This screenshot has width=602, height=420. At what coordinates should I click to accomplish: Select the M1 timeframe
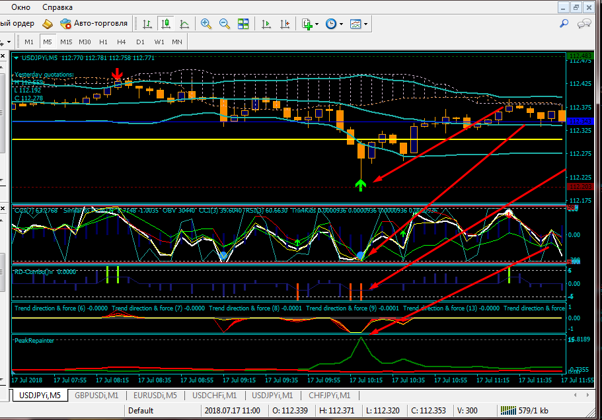(x=29, y=42)
